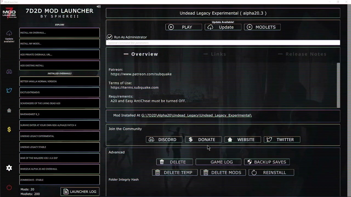Toggle Run As Administrator checkbox
Viewport: 351px width, 197px height.
110,37
